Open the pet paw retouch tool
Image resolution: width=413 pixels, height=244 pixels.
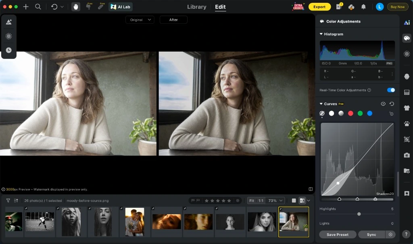pyautogui.click(x=407, y=124)
